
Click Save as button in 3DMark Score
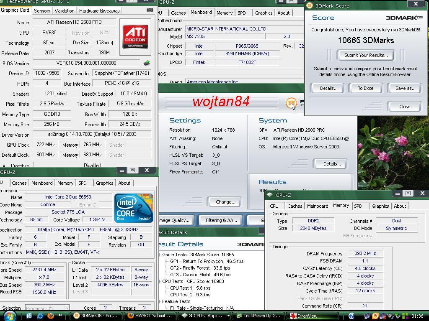pos(405,88)
